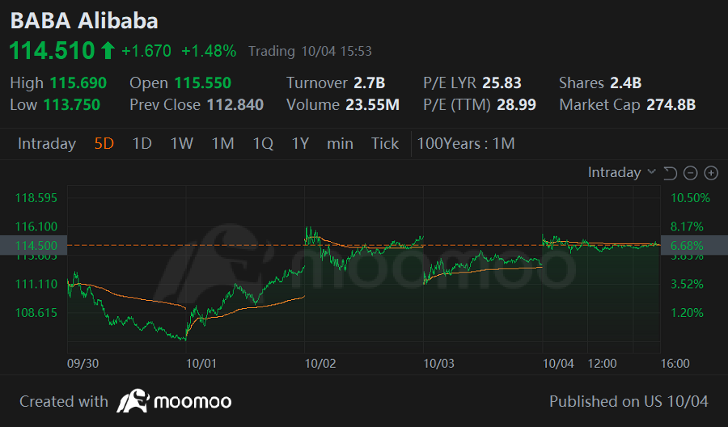Select the 5D timeframe tab
Image resolution: width=728 pixels, height=427 pixels.
click(104, 144)
